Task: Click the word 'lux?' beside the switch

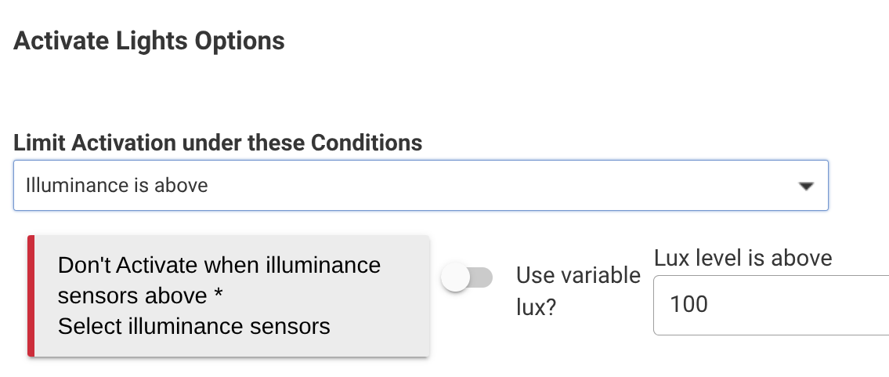Action: [x=536, y=306]
